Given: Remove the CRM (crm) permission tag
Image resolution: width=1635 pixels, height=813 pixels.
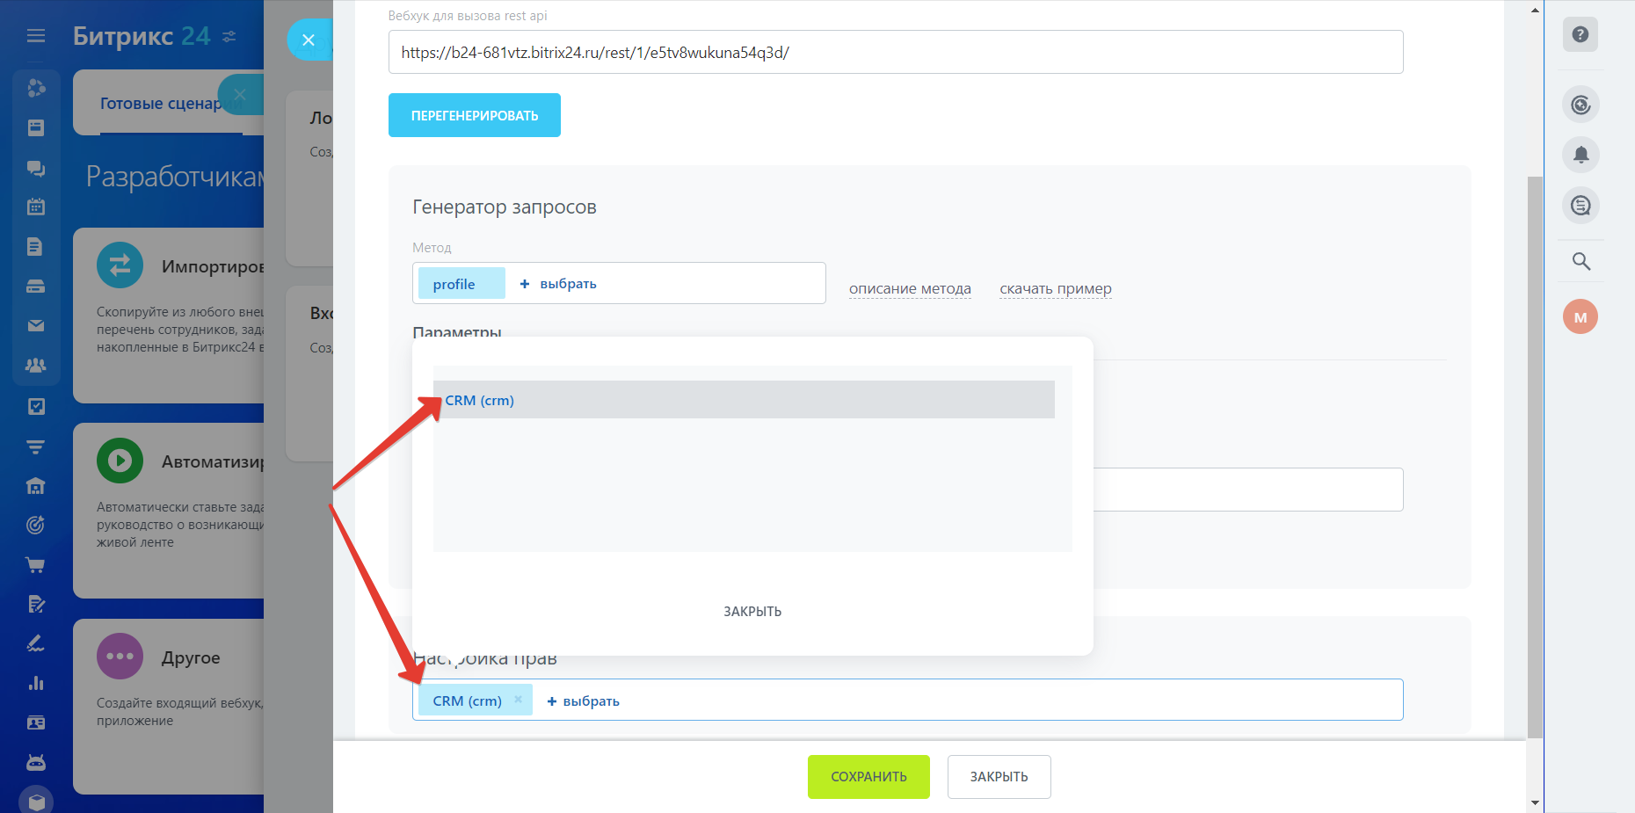Looking at the screenshot, I should [x=518, y=700].
